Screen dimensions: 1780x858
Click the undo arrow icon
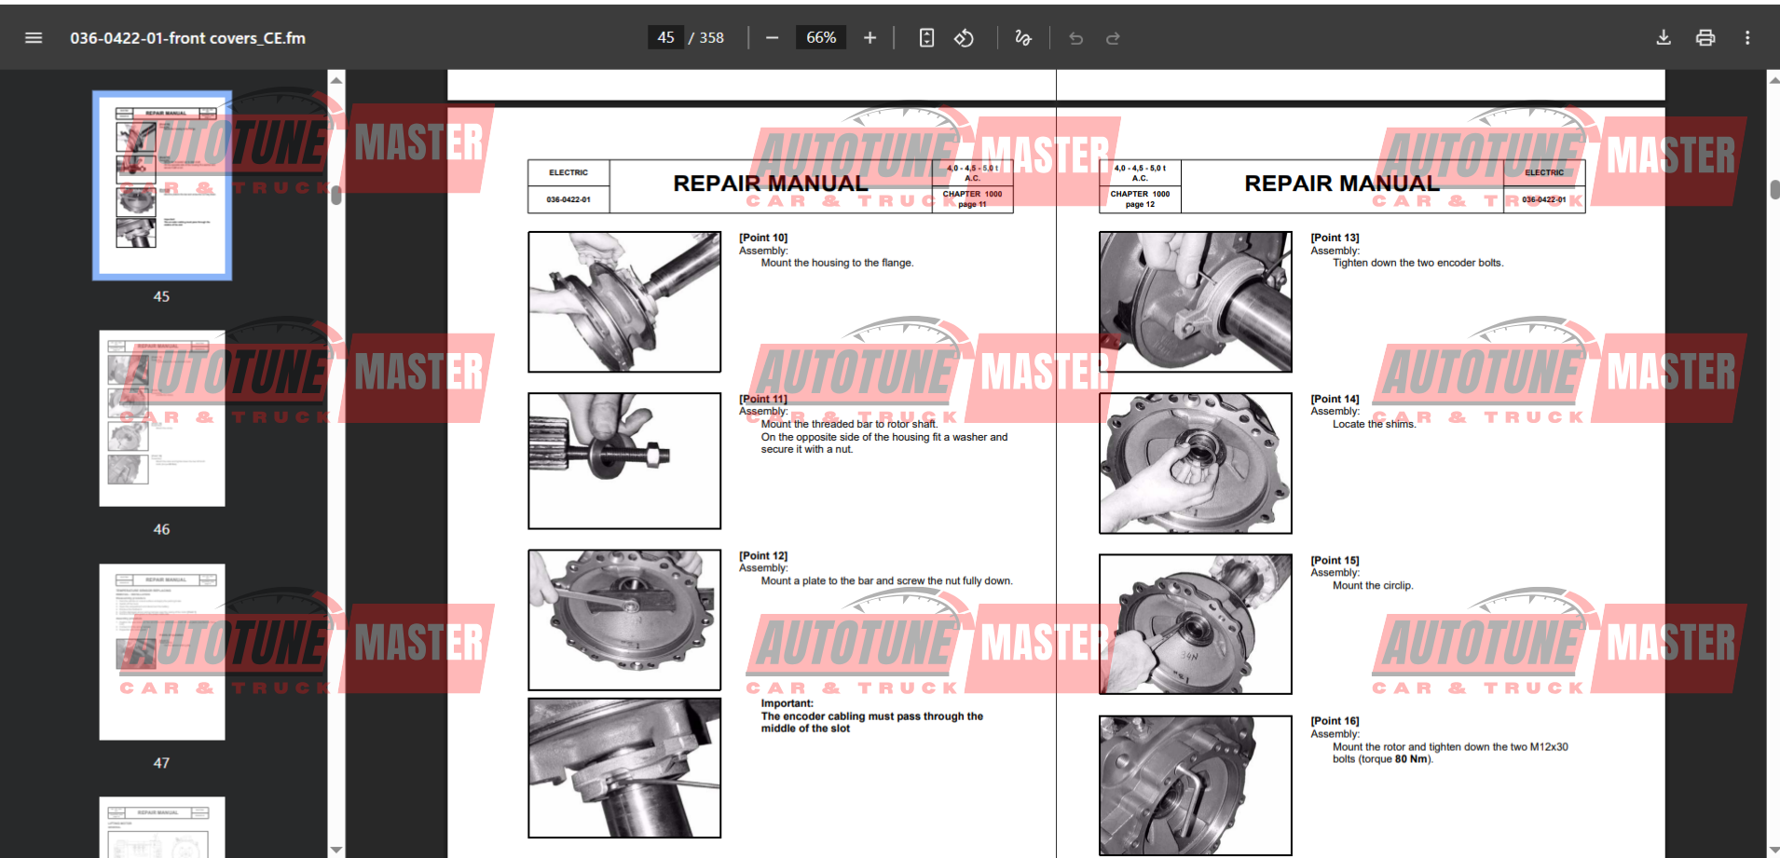pos(1075,38)
